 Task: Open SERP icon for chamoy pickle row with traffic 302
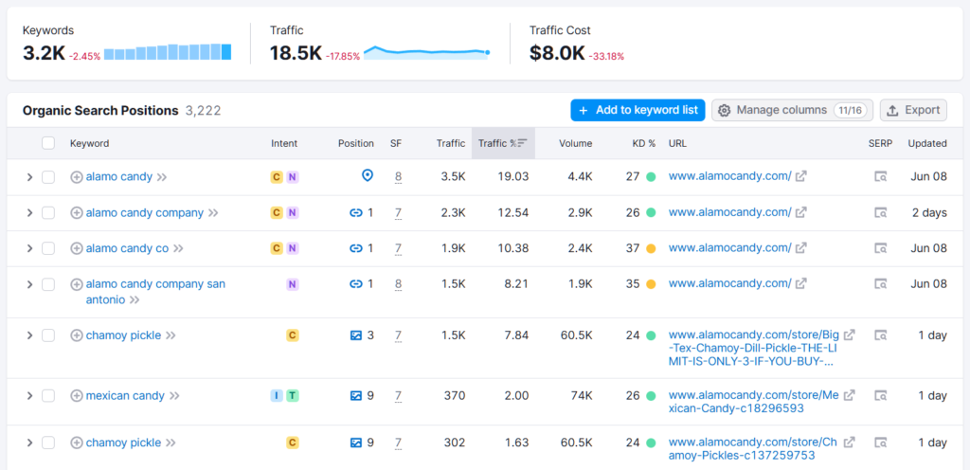880,443
